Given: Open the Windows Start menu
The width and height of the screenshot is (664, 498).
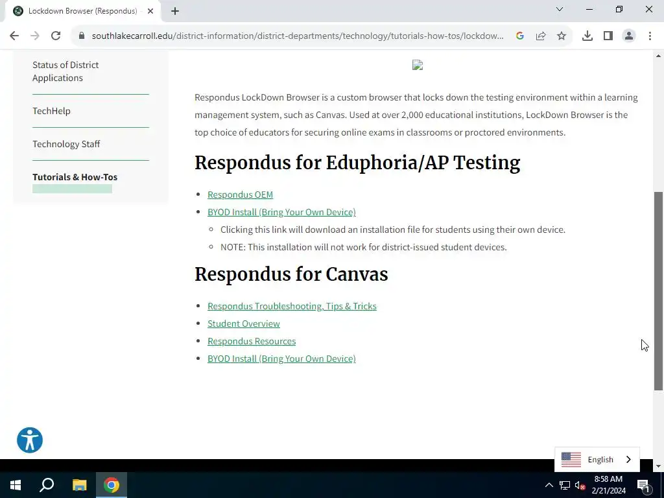Looking at the screenshot, I should click(x=16, y=485).
